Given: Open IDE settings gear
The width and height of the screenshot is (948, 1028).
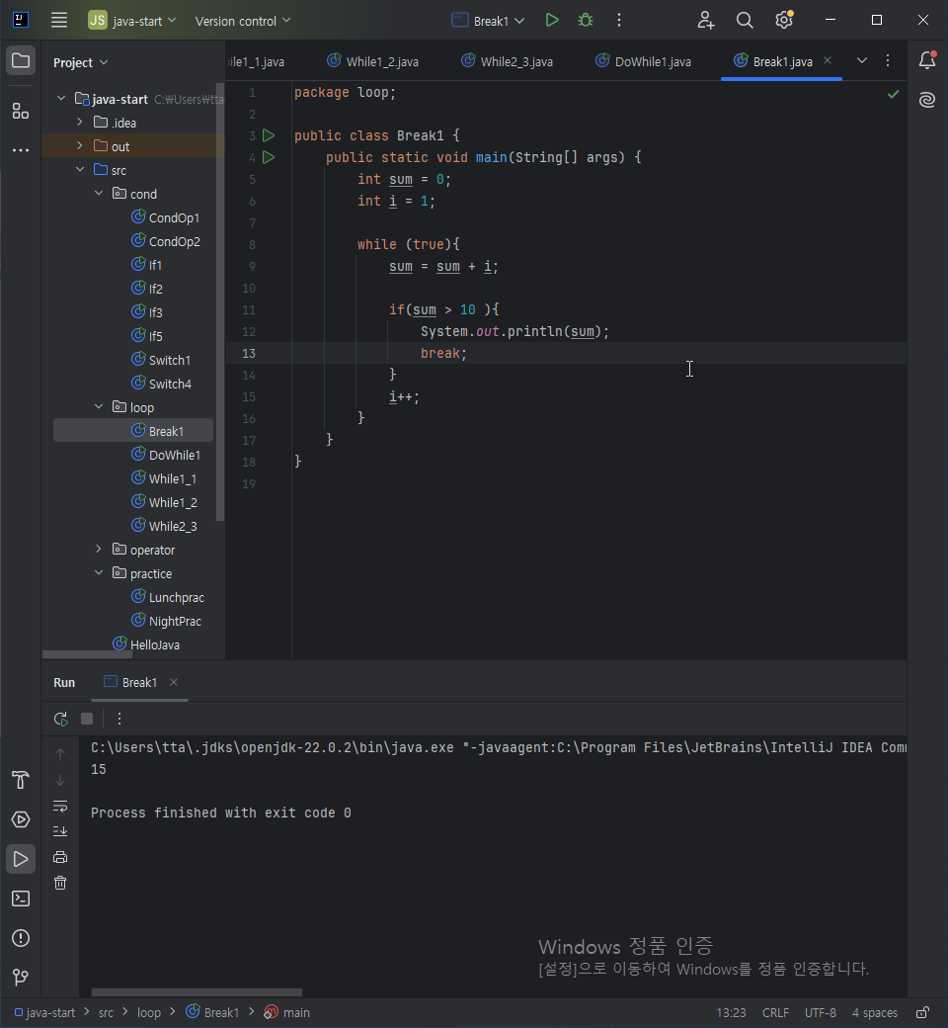Looking at the screenshot, I should point(784,21).
